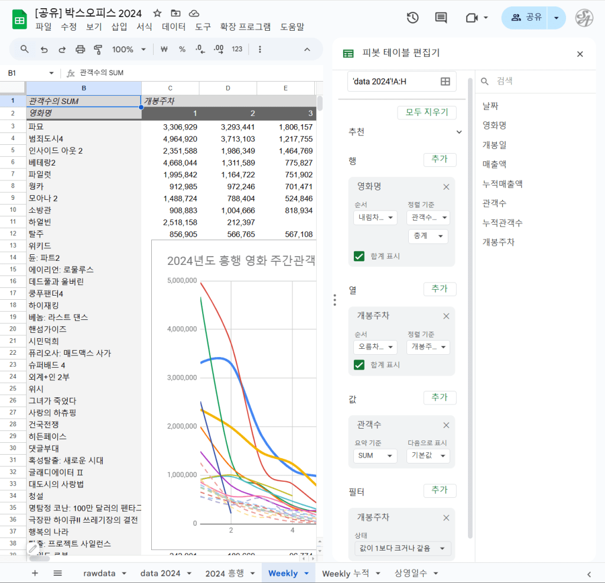The width and height of the screenshot is (605, 583).
Task: Expand the 추천 section chevron
Action: point(459,132)
